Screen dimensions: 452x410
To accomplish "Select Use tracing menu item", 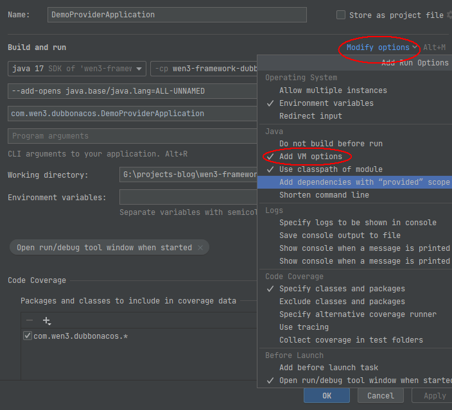I will click(354, 327).
